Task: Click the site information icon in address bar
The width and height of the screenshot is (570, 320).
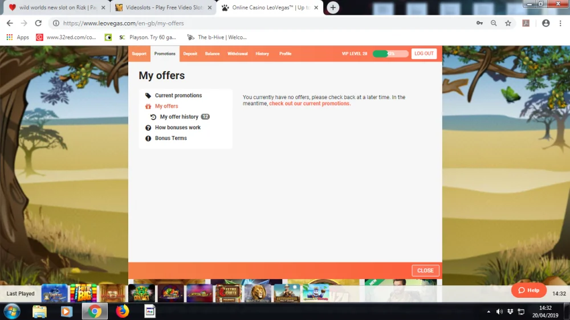Action: tap(56, 23)
